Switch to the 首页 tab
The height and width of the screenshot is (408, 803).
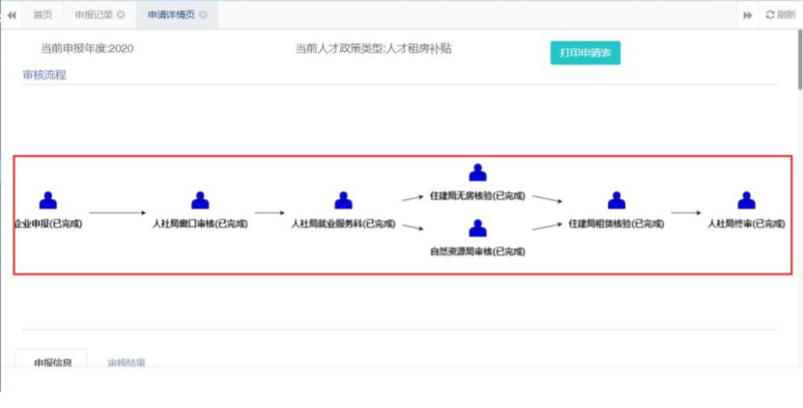[x=43, y=15]
